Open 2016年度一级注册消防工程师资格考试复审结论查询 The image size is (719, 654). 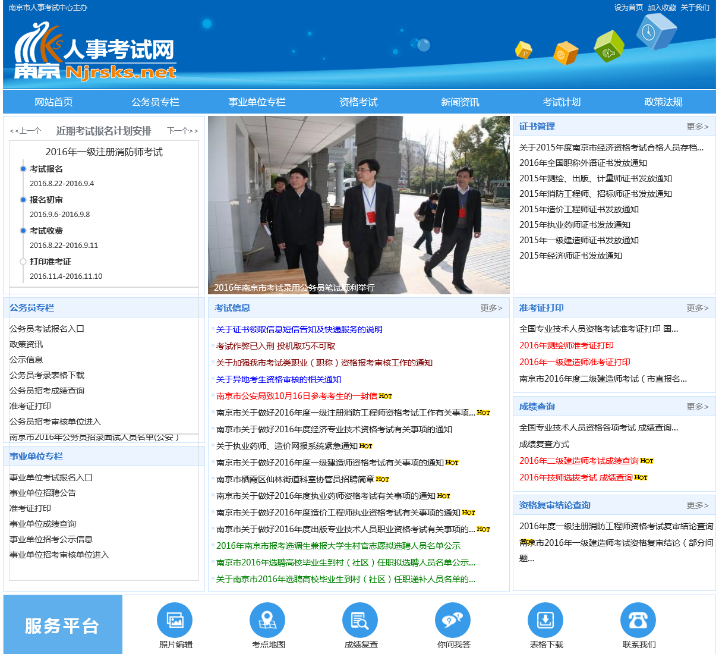[x=616, y=526]
